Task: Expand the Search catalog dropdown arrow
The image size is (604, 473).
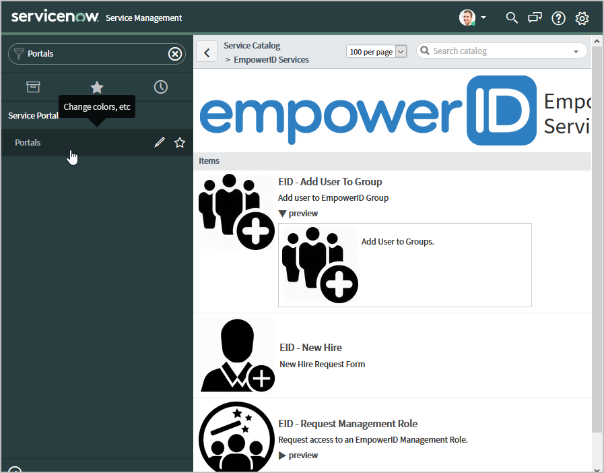Action: point(576,52)
